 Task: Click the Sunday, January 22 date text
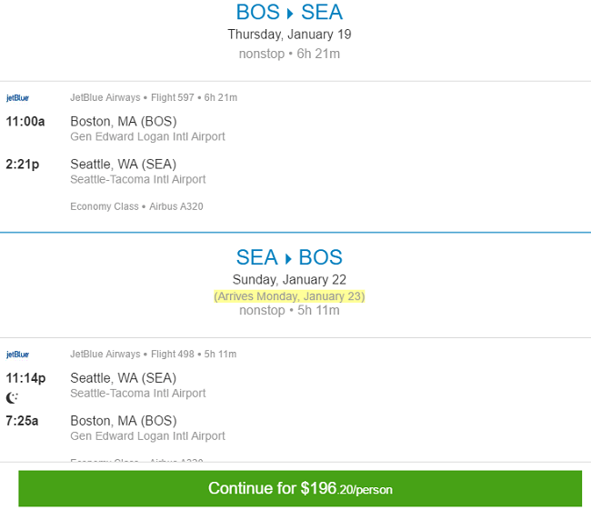point(289,280)
